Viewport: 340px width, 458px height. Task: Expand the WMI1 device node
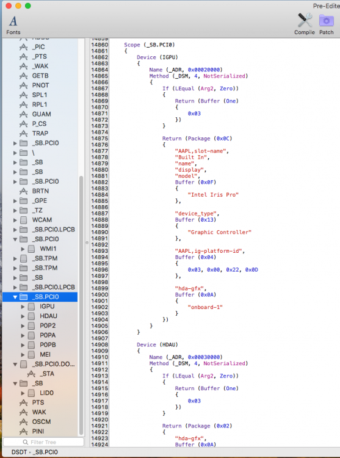click(23, 249)
